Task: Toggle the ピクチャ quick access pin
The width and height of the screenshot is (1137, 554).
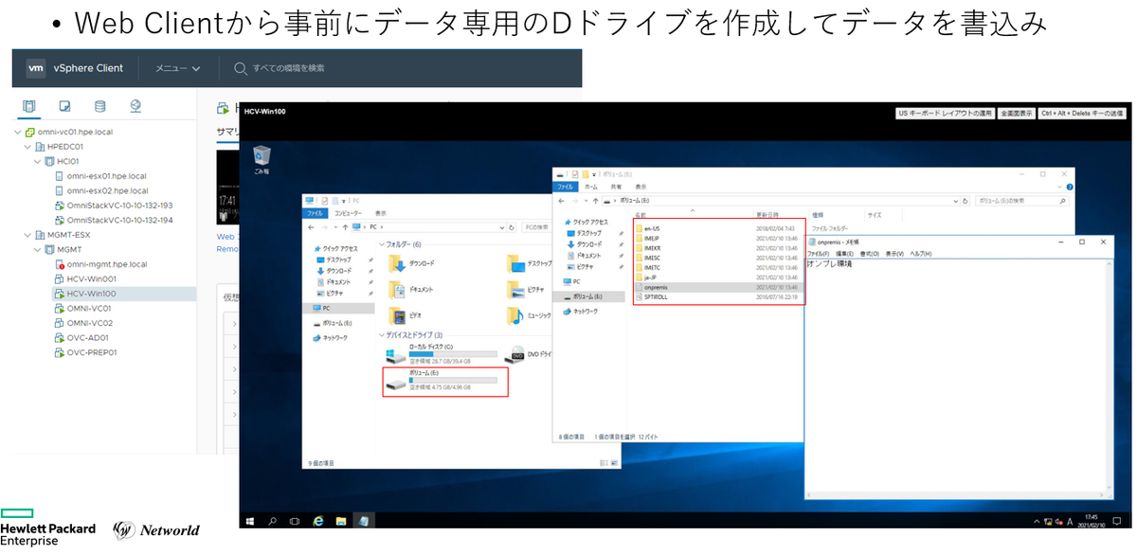Action: [x=370, y=292]
